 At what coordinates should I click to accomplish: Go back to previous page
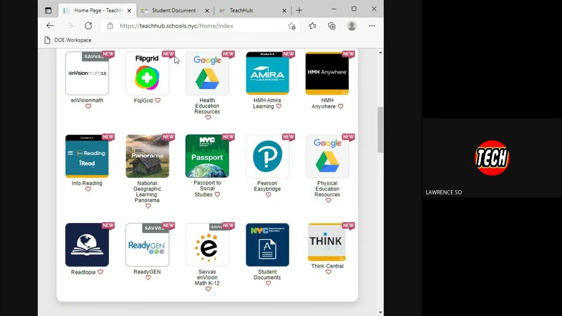point(50,26)
